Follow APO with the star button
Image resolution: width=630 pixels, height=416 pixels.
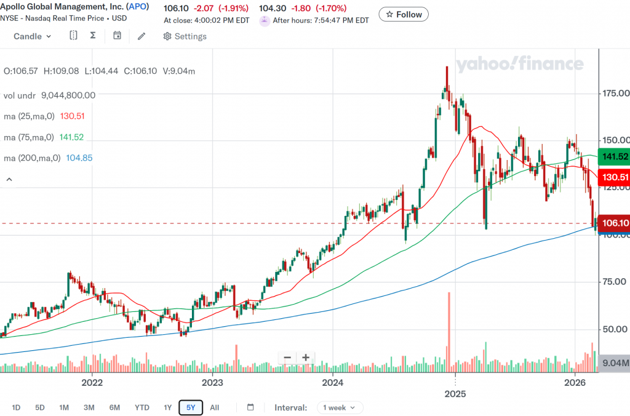(x=404, y=14)
